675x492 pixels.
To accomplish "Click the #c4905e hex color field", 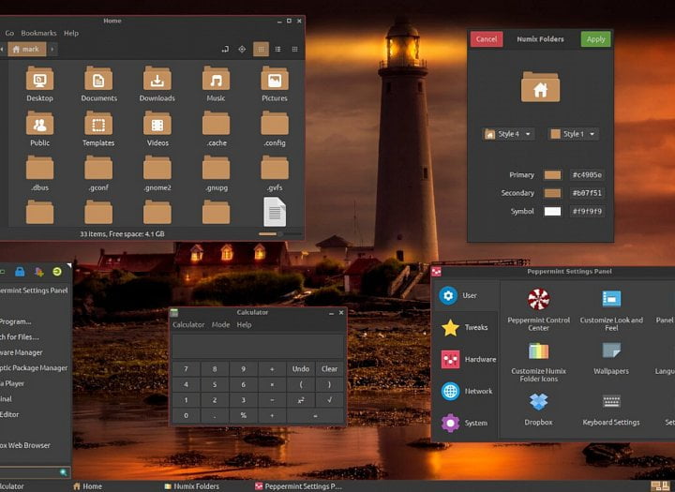I will click(587, 174).
